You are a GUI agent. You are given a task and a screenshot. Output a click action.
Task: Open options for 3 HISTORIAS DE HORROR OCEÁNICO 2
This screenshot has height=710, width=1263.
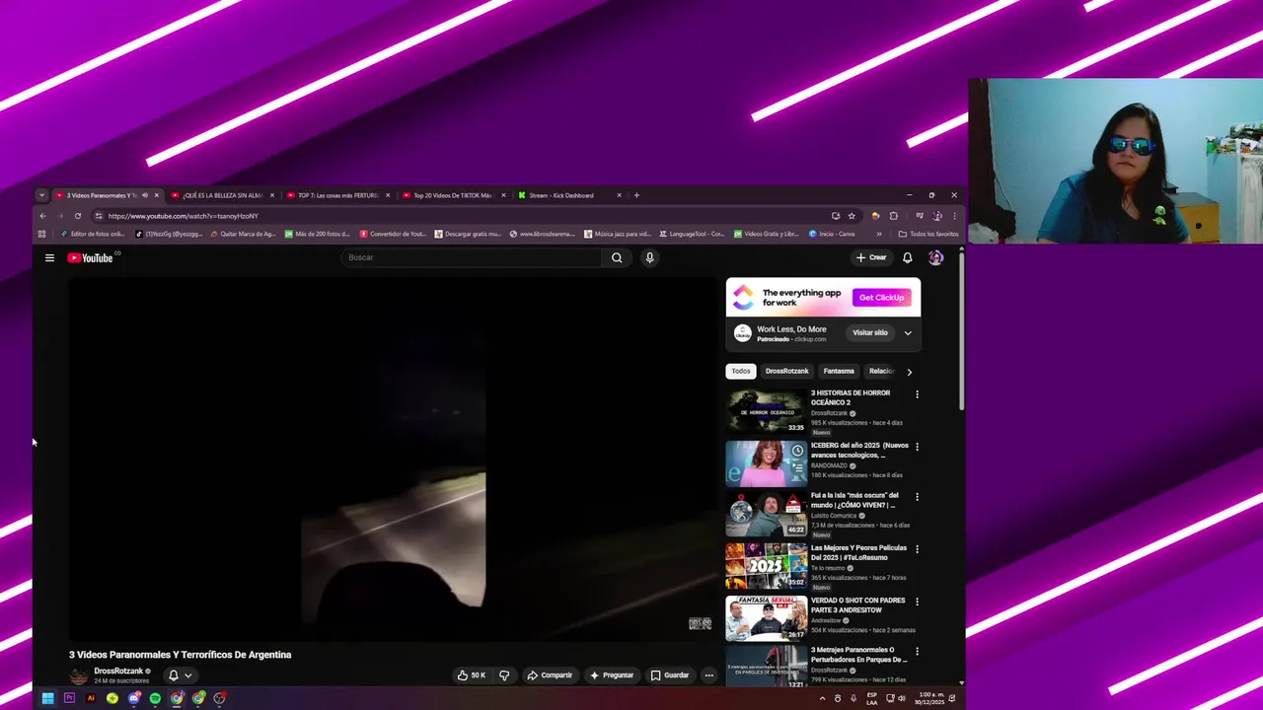[917, 394]
